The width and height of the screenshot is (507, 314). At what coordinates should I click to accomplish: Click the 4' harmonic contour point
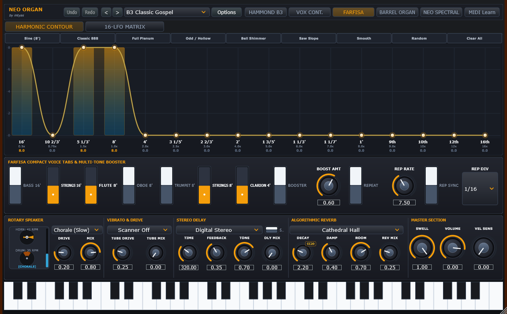point(145,135)
